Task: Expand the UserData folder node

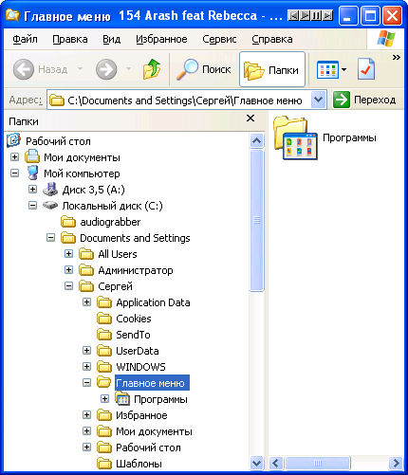Action: (x=86, y=350)
